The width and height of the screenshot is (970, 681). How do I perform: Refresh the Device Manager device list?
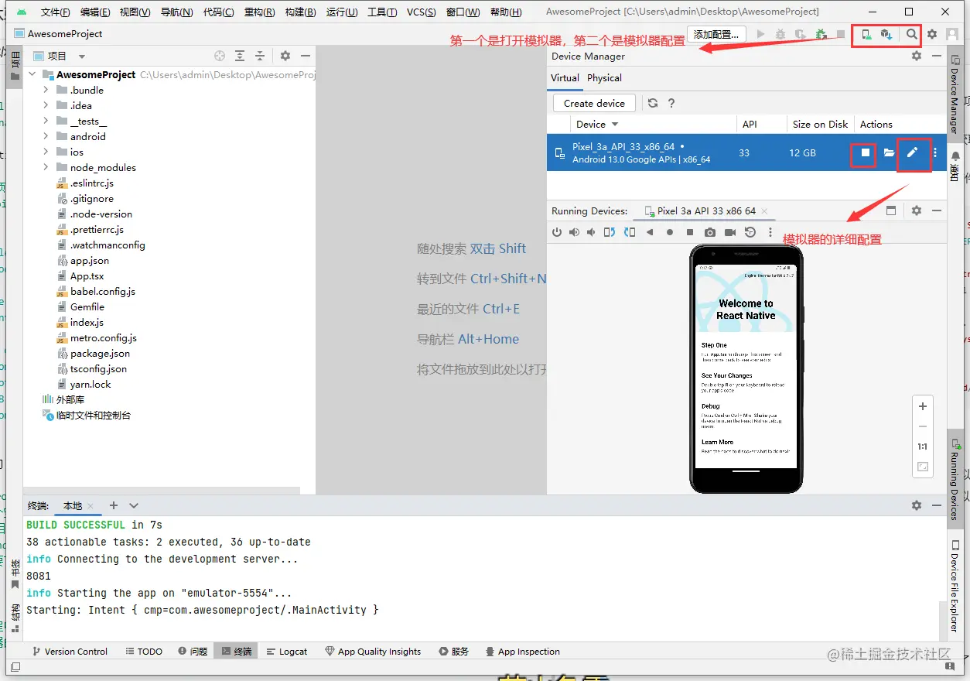[x=653, y=103]
